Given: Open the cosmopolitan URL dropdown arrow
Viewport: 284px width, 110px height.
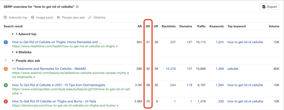Looking at the screenshot, I should click(x=21, y=94).
